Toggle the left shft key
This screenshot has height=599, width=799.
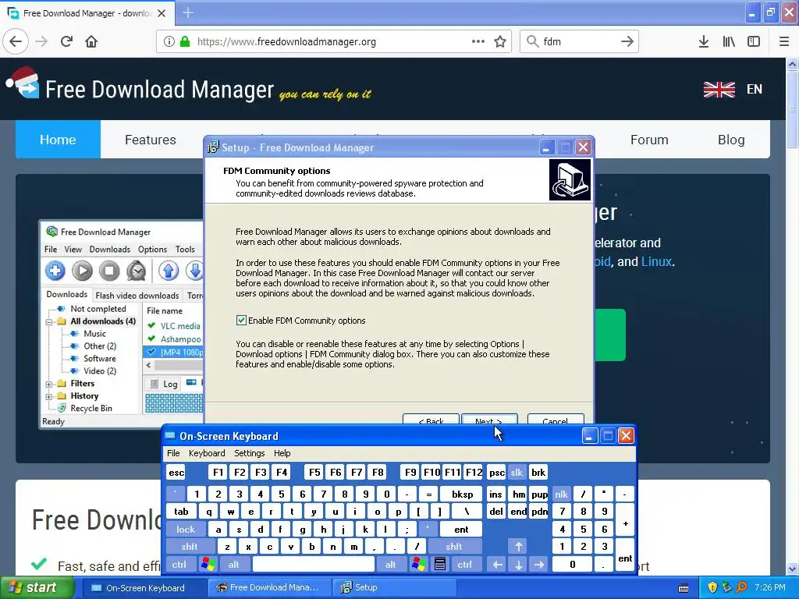pos(189,547)
